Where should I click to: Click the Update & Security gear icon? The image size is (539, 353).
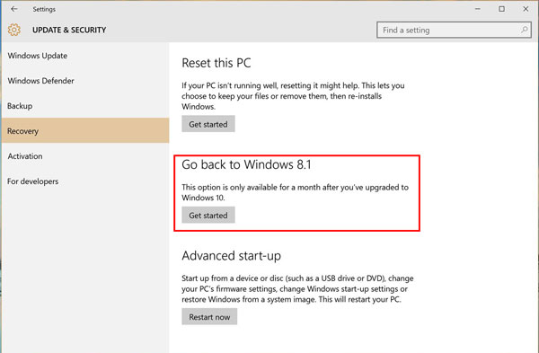[14, 30]
